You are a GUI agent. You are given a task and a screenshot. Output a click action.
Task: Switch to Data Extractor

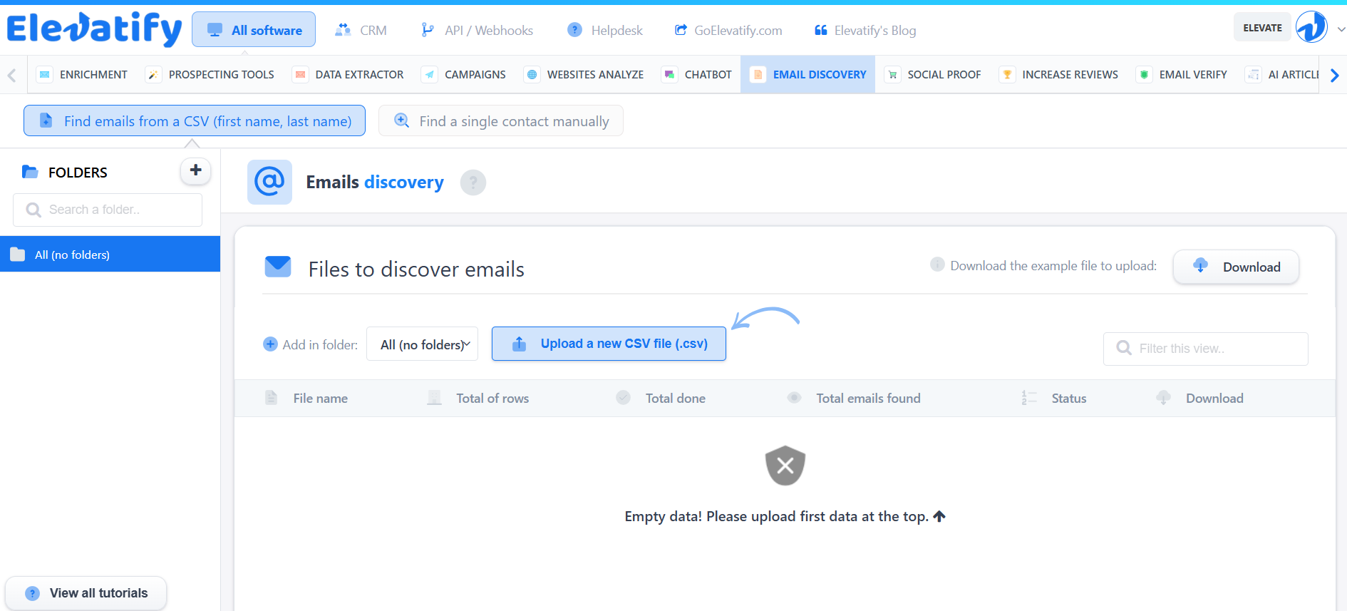pyautogui.click(x=349, y=75)
